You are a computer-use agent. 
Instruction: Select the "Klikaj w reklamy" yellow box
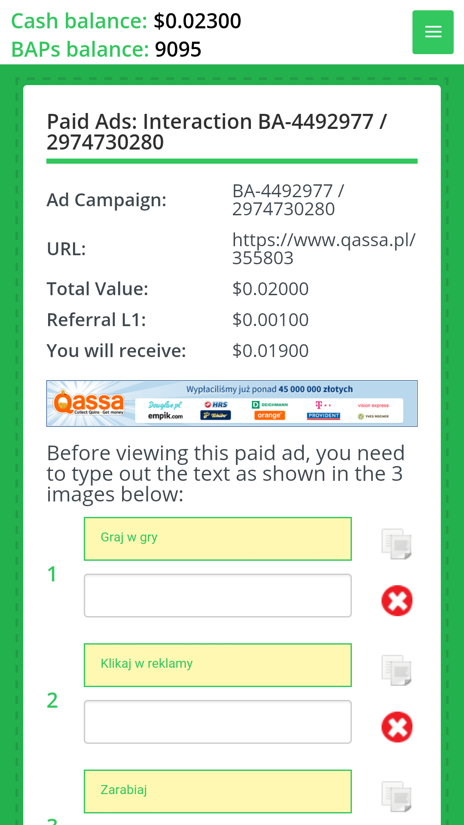pos(218,665)
